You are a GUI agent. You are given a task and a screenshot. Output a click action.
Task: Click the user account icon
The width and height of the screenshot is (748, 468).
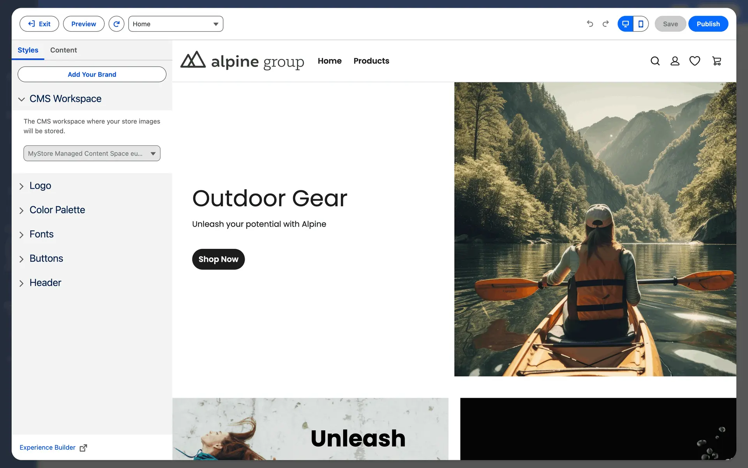[675, 61]
